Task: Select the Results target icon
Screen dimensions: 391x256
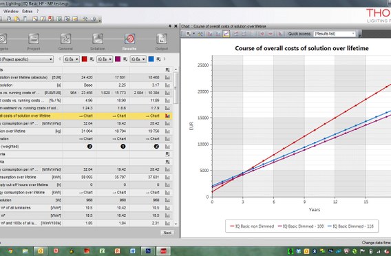Action: click(129, 39)
